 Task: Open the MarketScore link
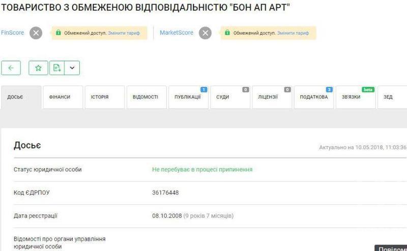pos(177,33)
